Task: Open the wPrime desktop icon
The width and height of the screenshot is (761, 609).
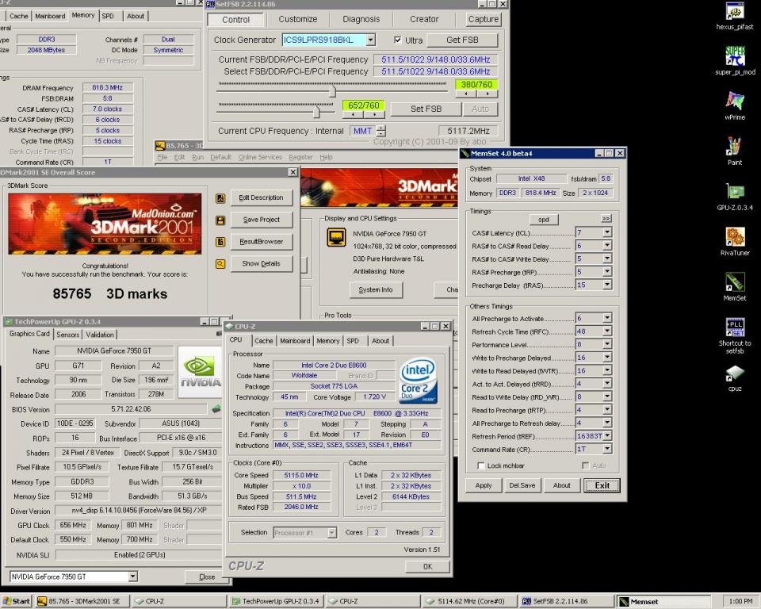Action: (735, 101)
